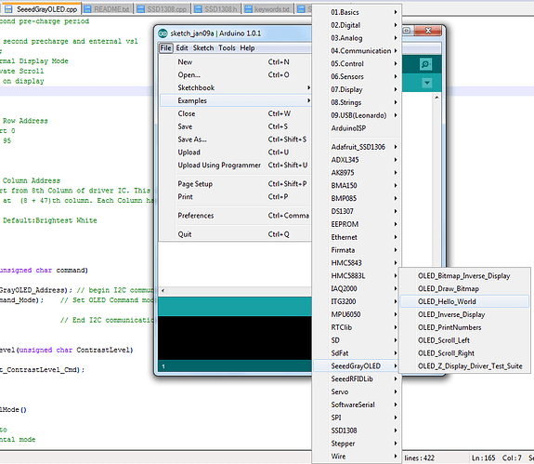Expand 08.Strings examples submenu
534x464 pixels.
[x=357, y=102]
